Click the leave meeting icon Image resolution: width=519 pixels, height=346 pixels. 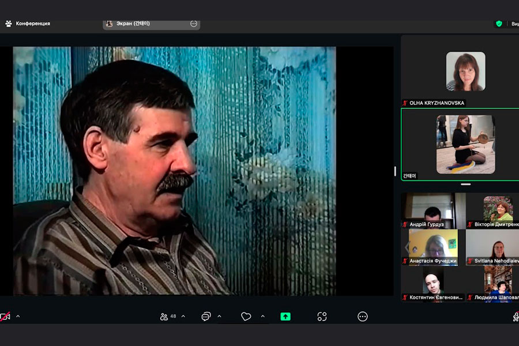coord(515,317)
